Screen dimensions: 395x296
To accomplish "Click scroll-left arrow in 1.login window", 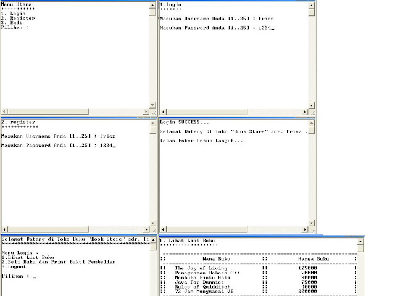I will pos(163,112).
